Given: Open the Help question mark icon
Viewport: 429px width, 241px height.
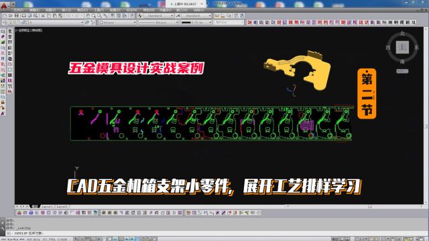Looking at the screenshot, I should (132, 16).
